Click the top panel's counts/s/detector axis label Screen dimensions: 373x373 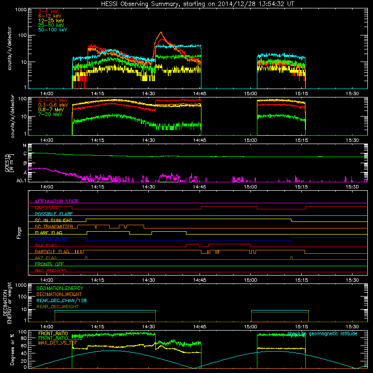click(x=9, y=48)
